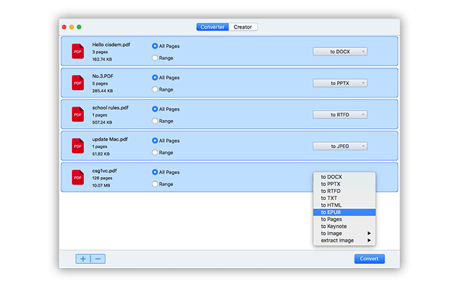Switch to the Creator tab
Image resolution: width=459 pixels, height=287 pixels.
[243, 27]
